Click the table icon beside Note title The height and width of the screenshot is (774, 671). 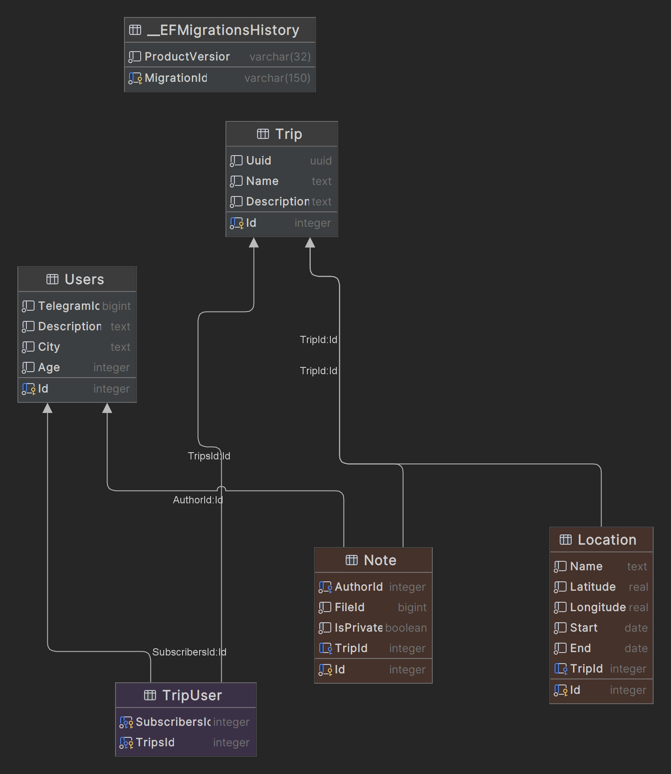click(x=352, y=560)
